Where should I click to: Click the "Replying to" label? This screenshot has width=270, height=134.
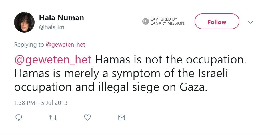pyautogui.click(x=29, y=45)
